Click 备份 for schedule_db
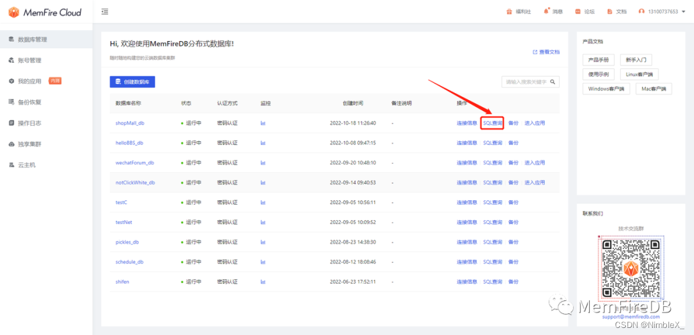The width and height of the screenshot is (694, 335). (x=513, y=262)
